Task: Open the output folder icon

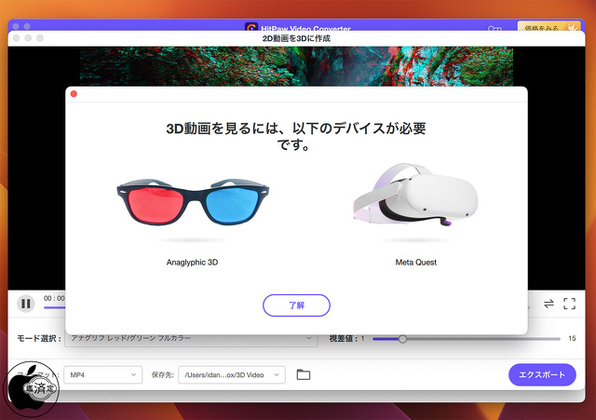Action: (x=303, y=374)
